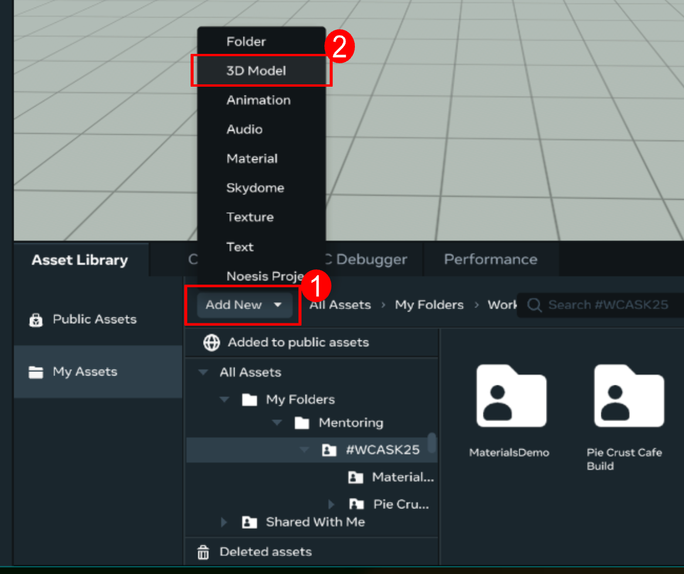Open the Asset Library tab
The width and height of the screenshot is (684, 574).
click(80, 260)
